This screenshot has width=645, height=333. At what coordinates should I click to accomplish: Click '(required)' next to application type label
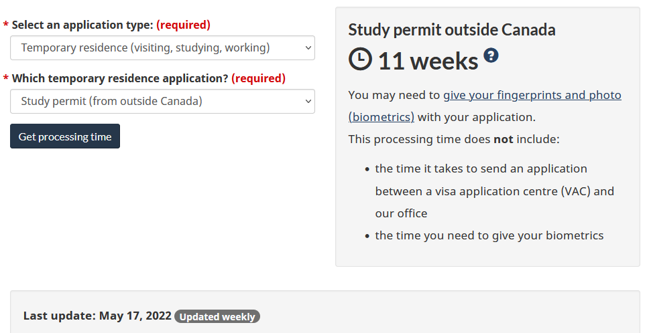(183, 25)
